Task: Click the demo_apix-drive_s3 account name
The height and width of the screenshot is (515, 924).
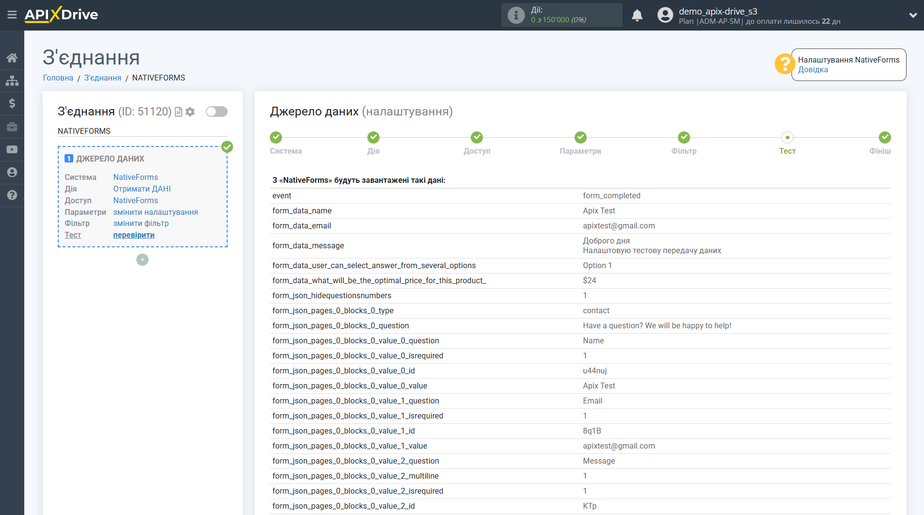Action: click(718, 11)
